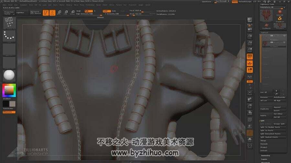Move subtool down with curved arrow button

point(276,94)
